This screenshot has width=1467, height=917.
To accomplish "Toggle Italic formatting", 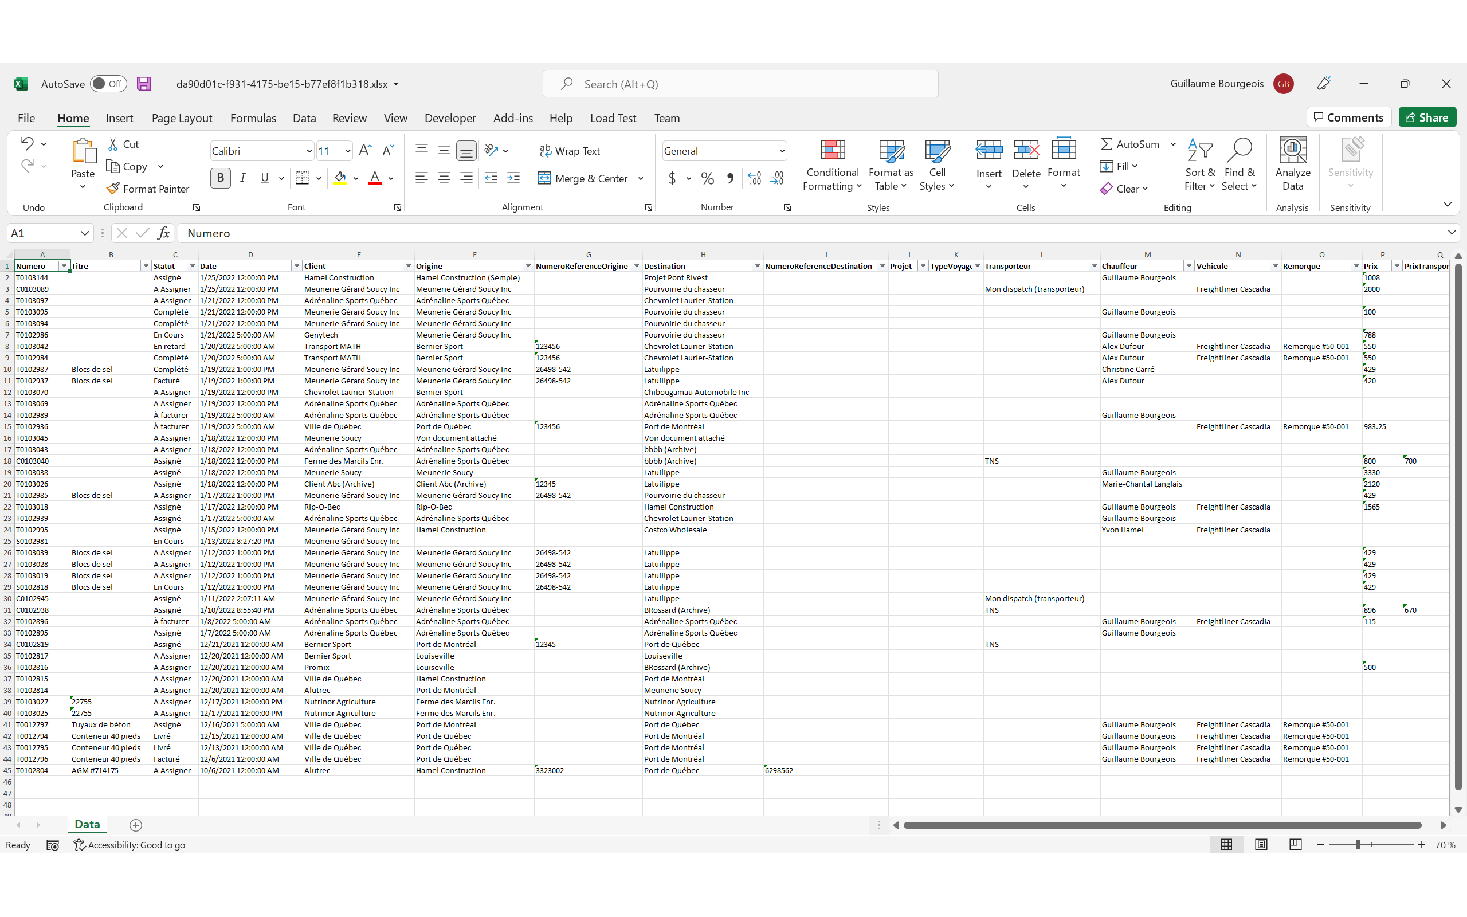I will point(242,178).
